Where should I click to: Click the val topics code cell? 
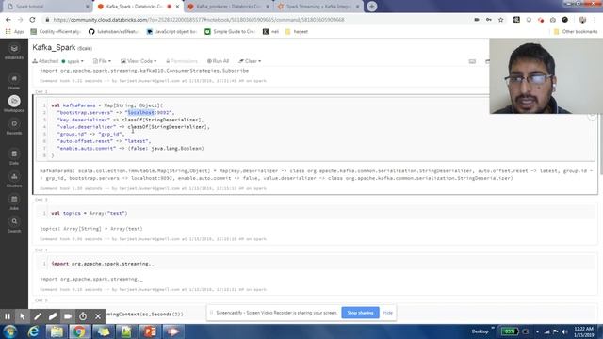pos(316,213)
